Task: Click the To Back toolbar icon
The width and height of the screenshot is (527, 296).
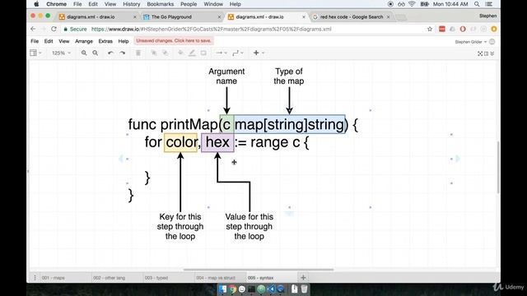Action: (x=166, y=53)
